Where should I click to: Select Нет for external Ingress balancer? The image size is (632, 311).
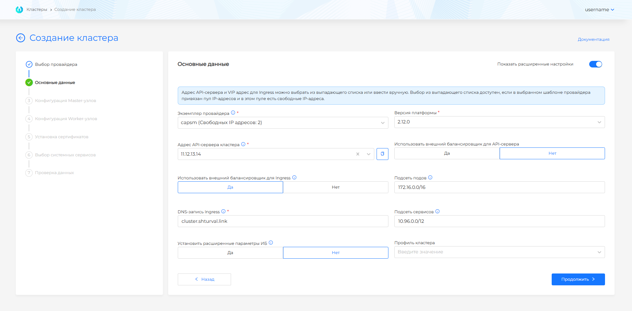click(335, 187)
